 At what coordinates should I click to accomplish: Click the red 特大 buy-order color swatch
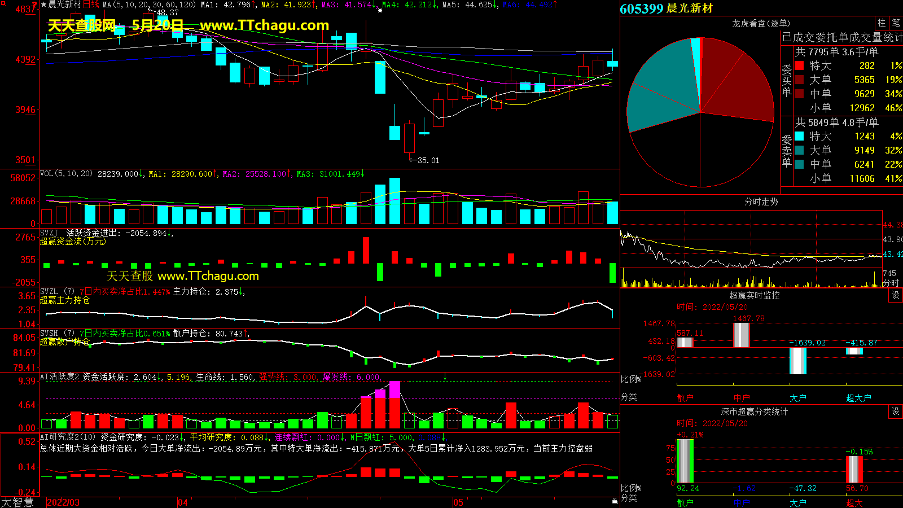point(799,65)
